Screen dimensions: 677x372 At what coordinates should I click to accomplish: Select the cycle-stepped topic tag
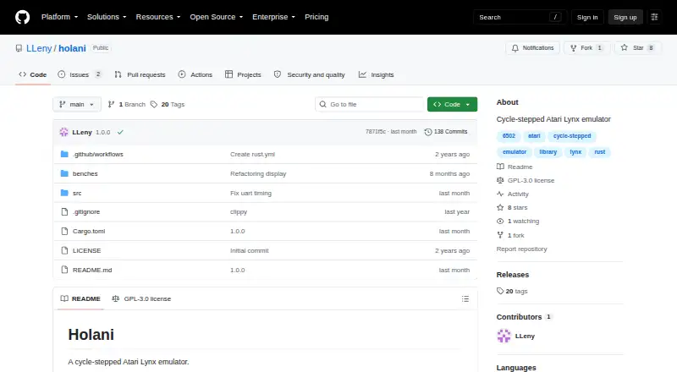572,136
